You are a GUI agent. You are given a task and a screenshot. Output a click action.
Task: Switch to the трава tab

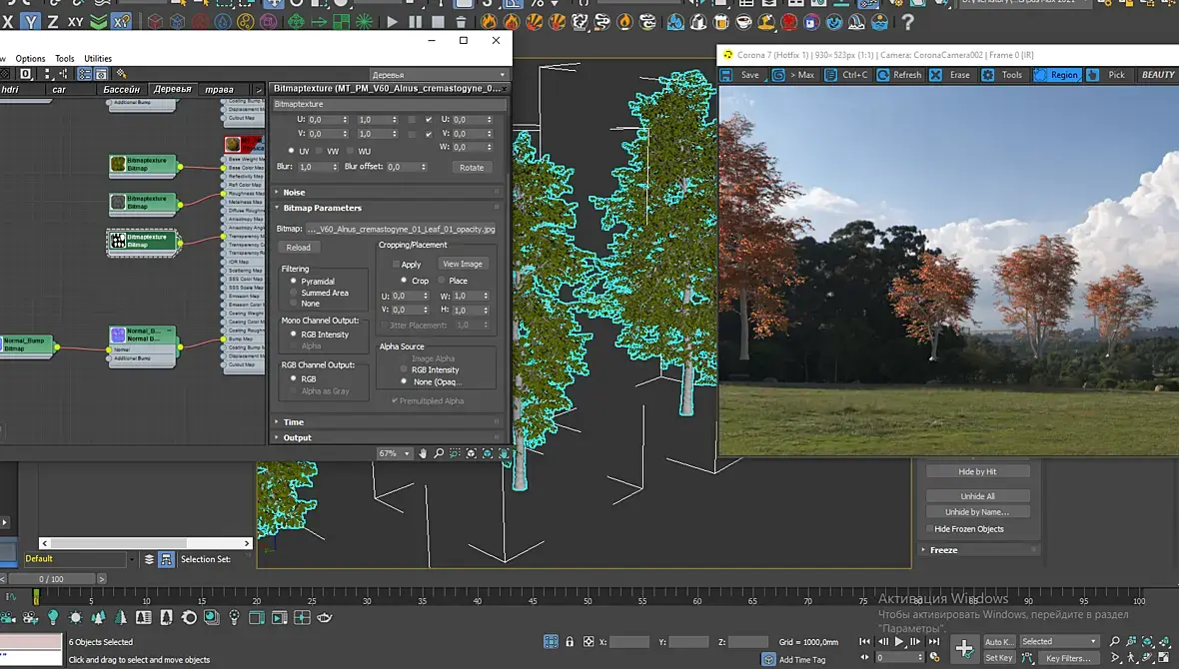tap(219, 90)
